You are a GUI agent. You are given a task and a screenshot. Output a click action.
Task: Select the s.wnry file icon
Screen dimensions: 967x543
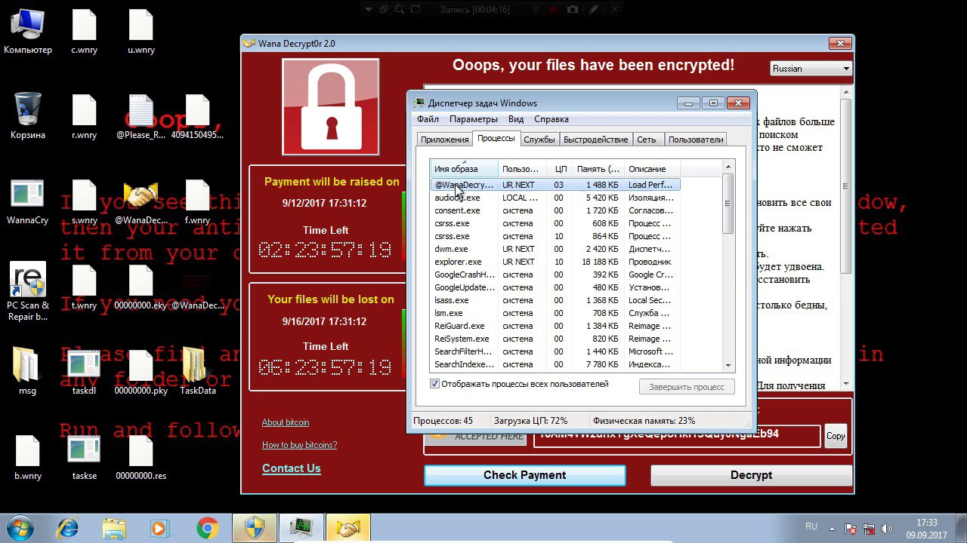click(x=84, y=202)
